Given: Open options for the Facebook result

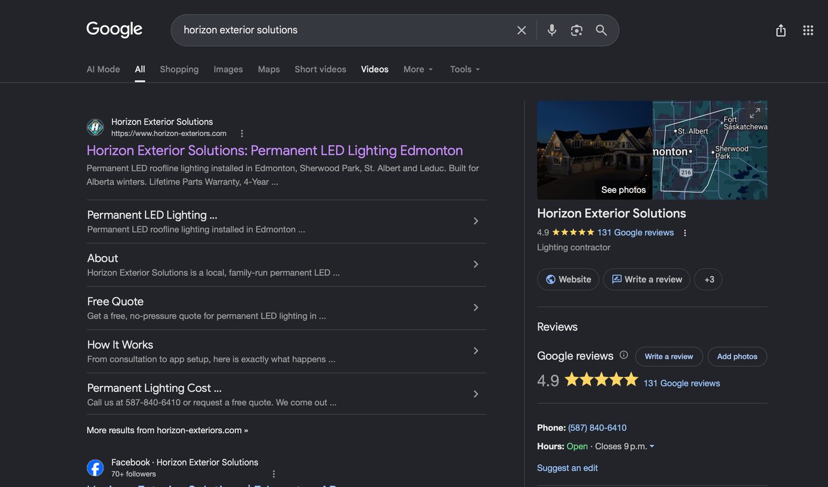Looking at the screenshot, I should pyautogui.click(x=274, y=474).
